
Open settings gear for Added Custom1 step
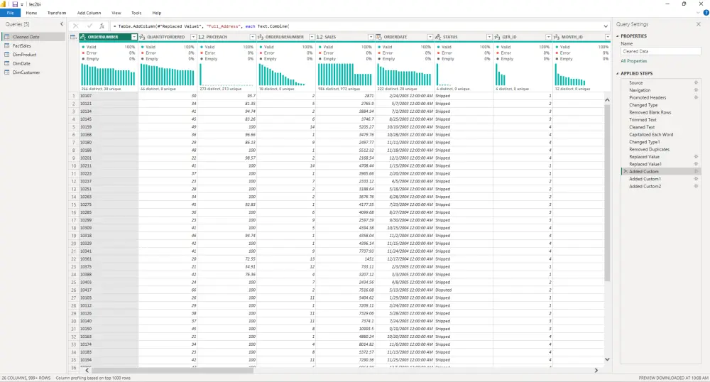(696, 179)
